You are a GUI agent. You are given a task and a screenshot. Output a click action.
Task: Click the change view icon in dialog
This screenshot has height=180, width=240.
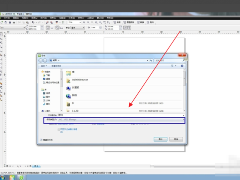(x=172, y=66)
